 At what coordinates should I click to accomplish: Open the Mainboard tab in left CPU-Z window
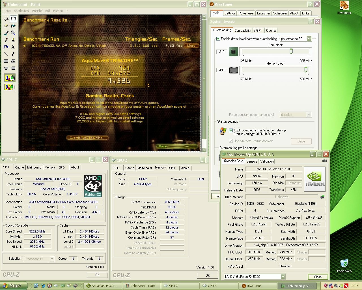point(34,167)
